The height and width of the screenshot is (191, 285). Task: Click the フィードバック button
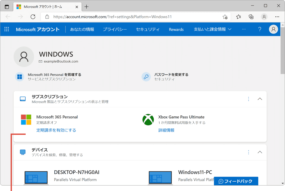click(x=236, y=181)
